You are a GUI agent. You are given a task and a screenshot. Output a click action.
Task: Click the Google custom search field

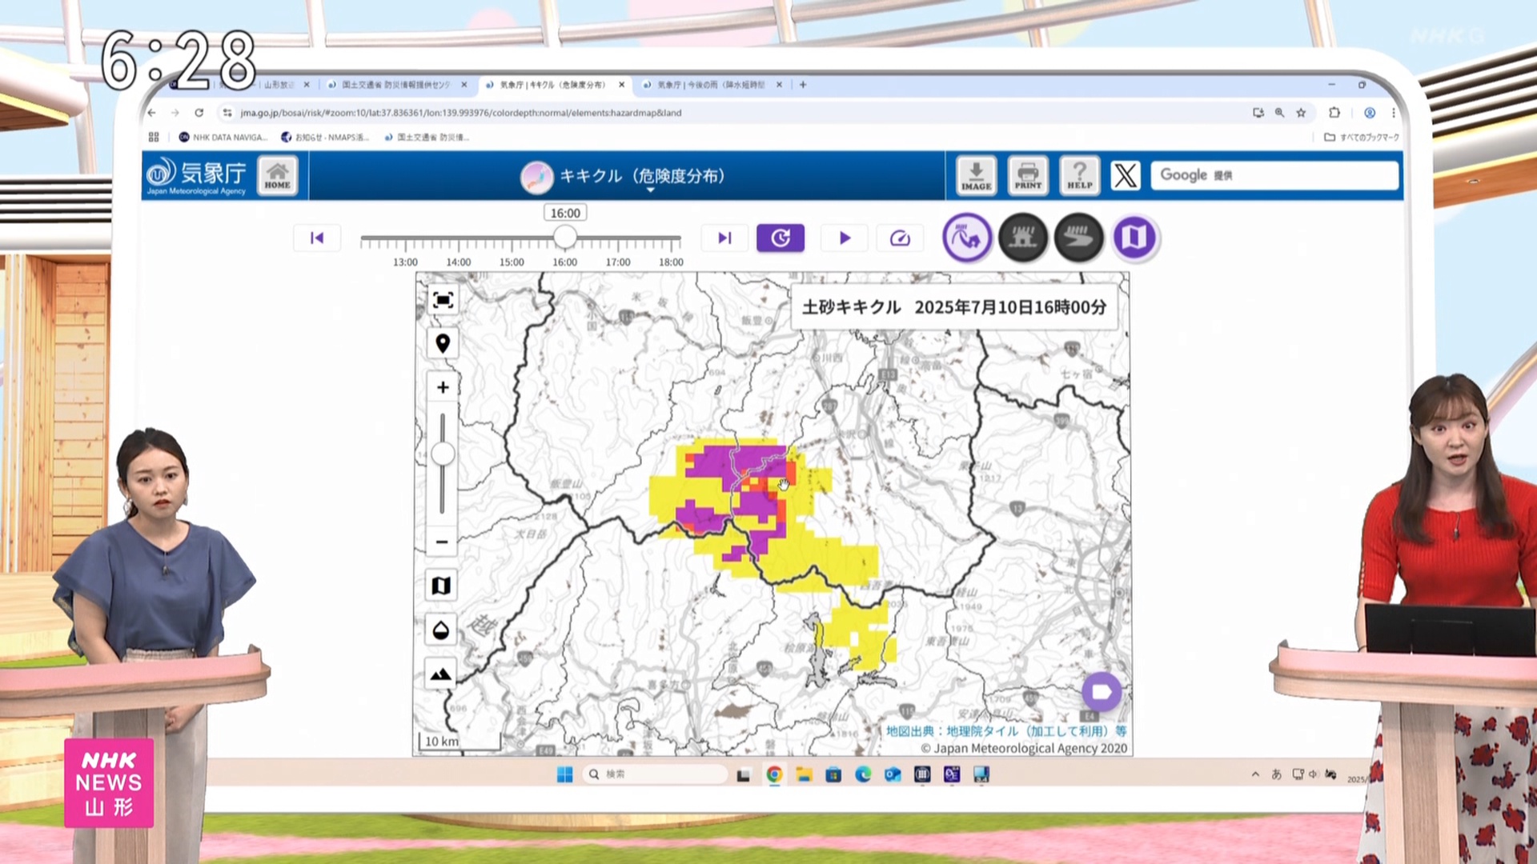(1274, 175)
